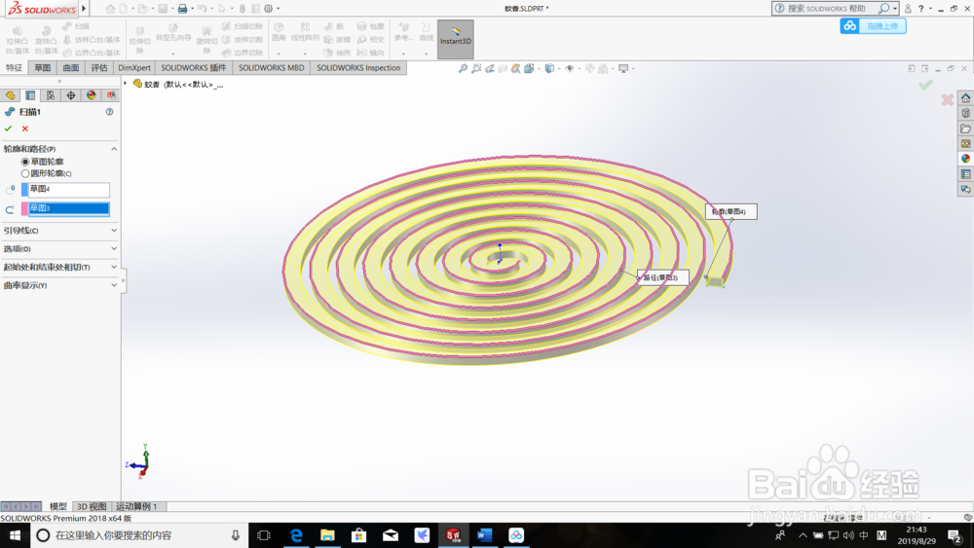Open Microsoft Edge from the taskbar
Image resolution: width=974 pixels, height=548 pixels.
point(296,535)
